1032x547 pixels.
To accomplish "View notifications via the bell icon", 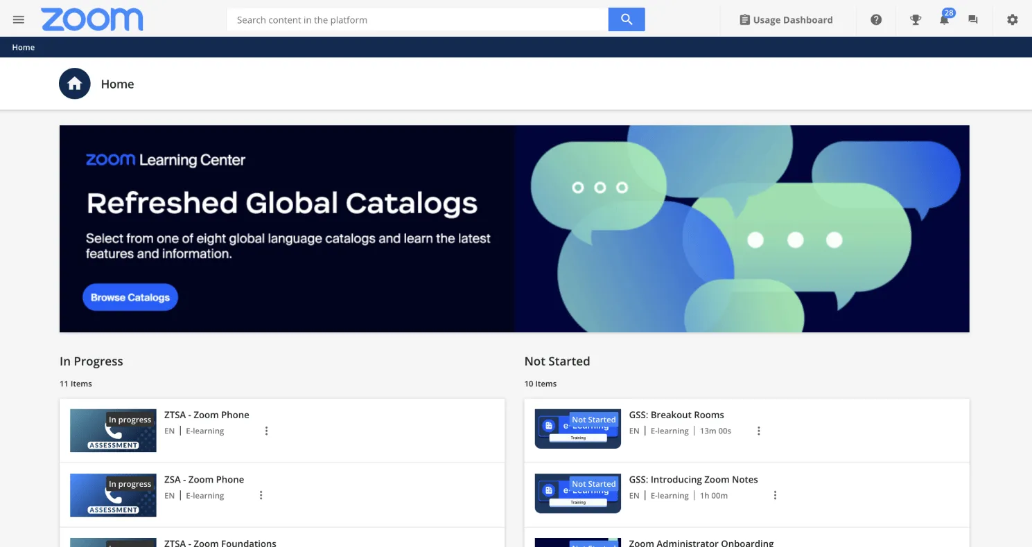I will [944, 20].
